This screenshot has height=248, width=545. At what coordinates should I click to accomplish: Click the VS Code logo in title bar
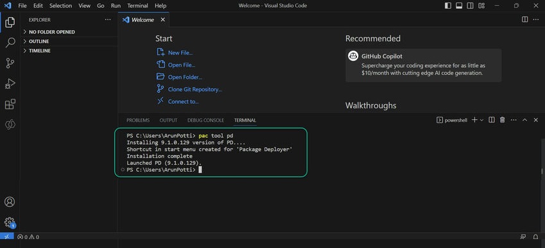tap(8, 6)
